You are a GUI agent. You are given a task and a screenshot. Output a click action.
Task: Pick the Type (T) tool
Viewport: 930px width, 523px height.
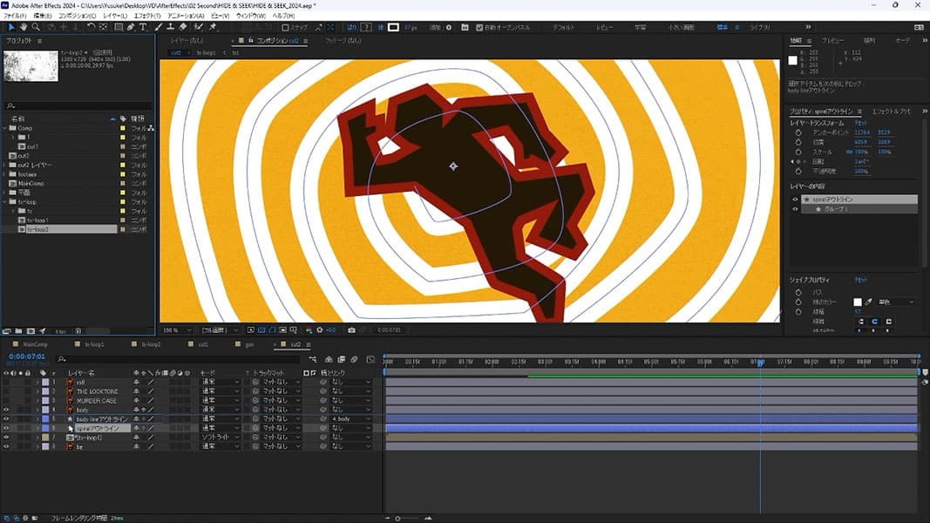(143, 27)
